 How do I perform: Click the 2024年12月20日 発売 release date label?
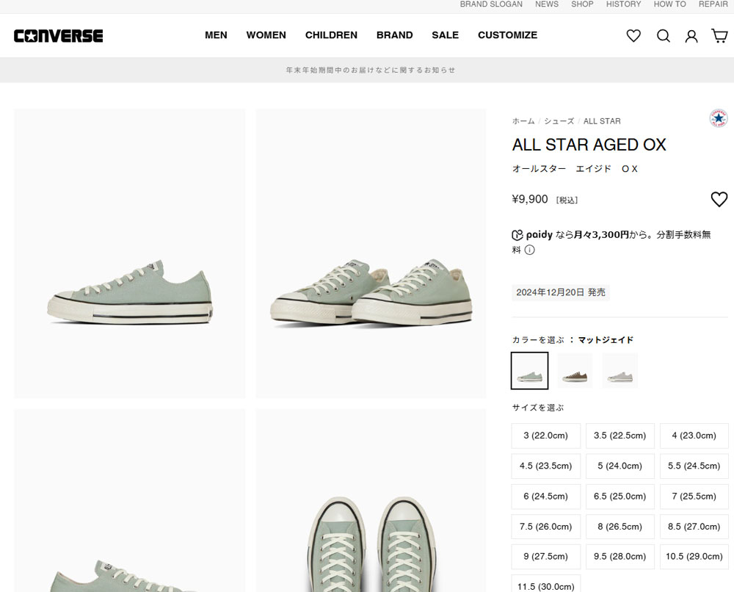[560, 292]
